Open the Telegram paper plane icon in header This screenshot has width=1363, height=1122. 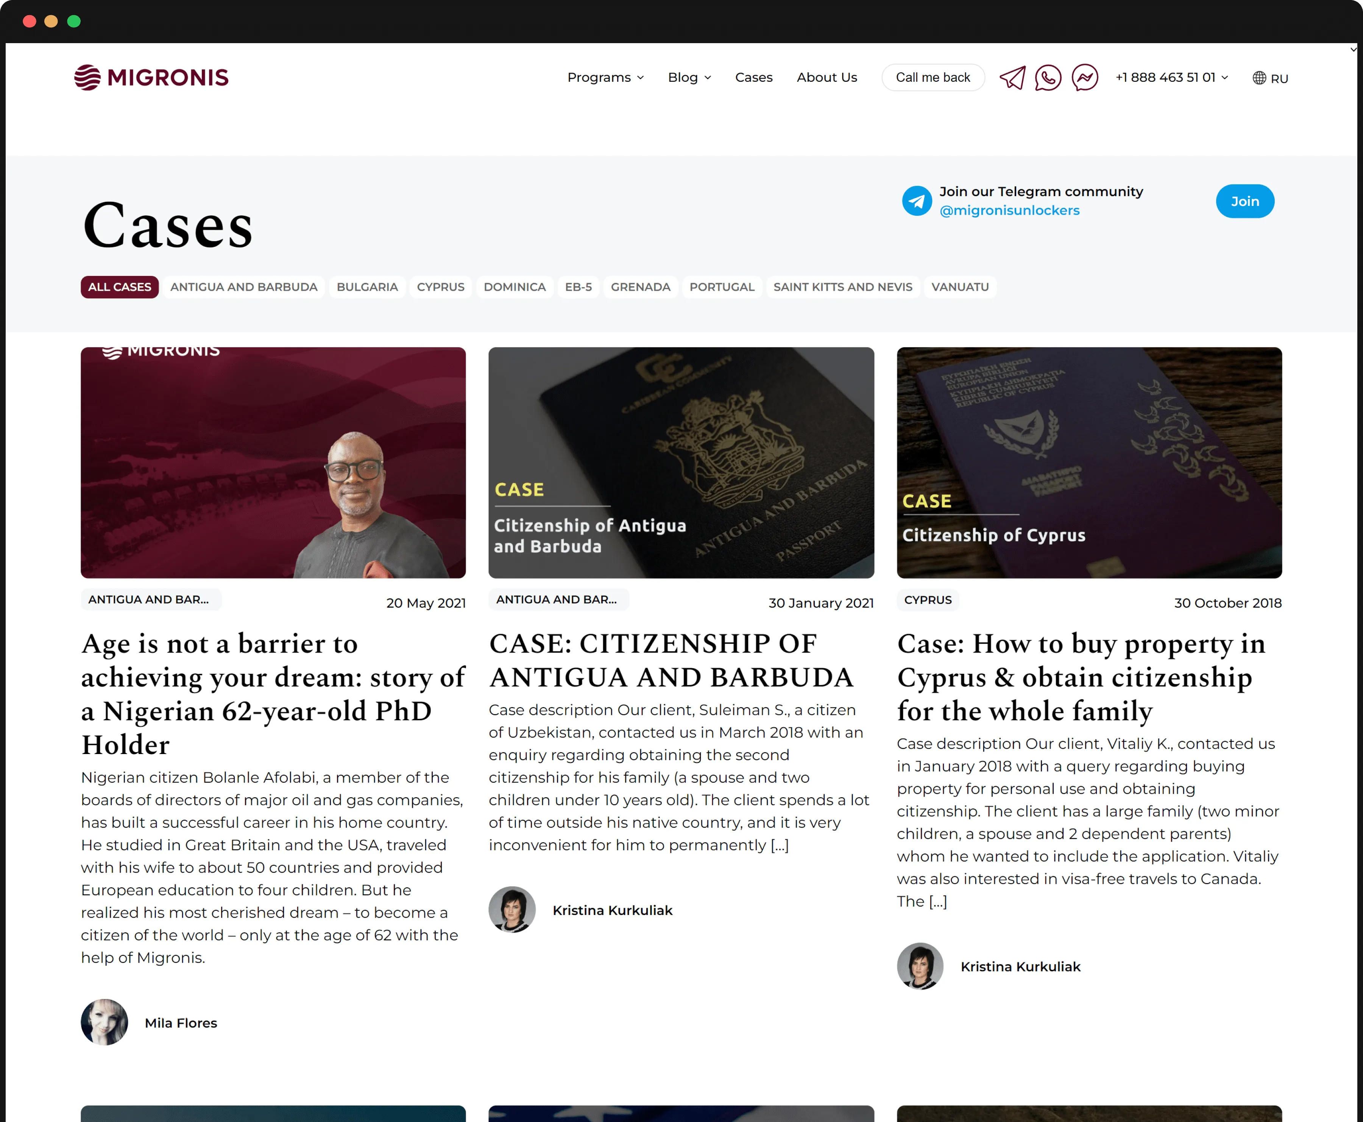(1012, 78)
